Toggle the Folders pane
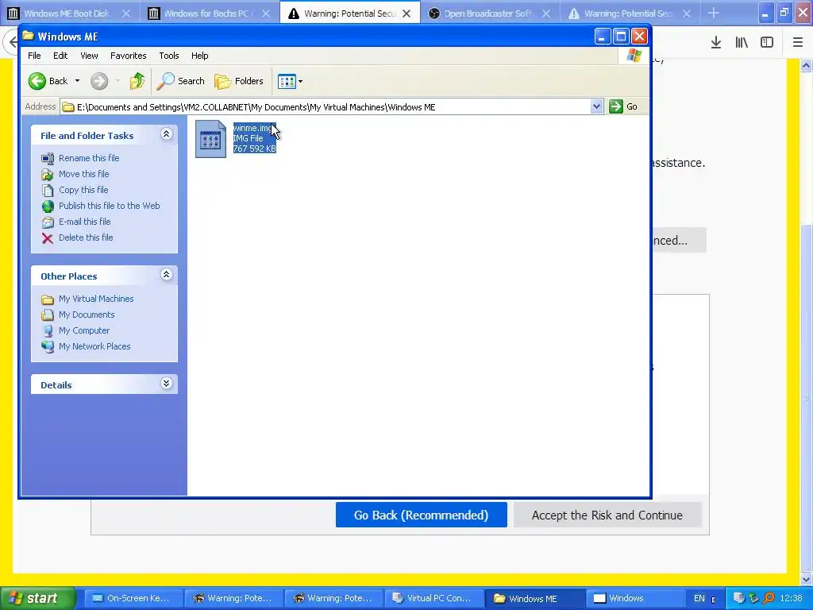Screen dimensions: 813x610 click(239, 81)
